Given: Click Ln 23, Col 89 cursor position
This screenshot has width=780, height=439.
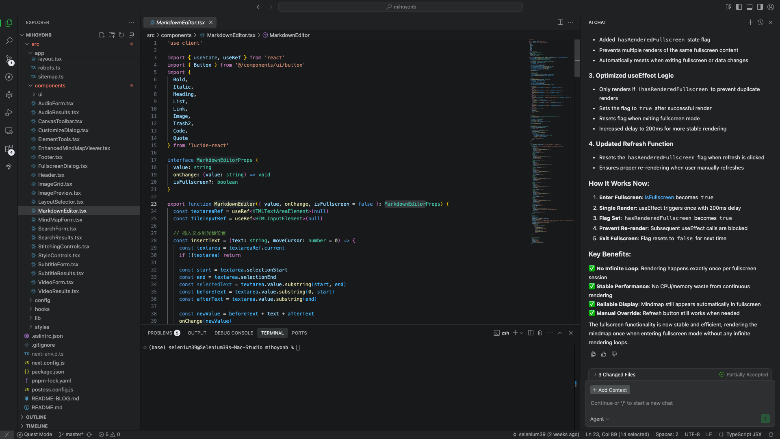Looking at the screenshot, I should [x=617, y=435].
